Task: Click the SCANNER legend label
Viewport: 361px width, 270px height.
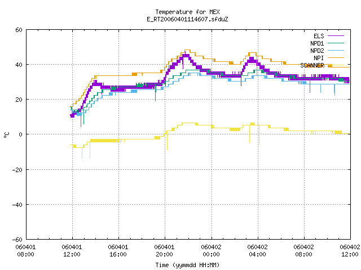Action: click(x=312, y=65)
